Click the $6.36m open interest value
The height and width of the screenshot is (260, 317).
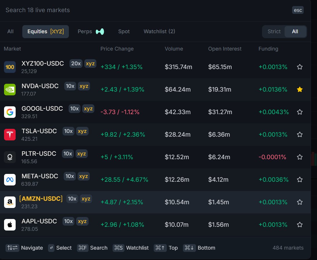[219, 135]
